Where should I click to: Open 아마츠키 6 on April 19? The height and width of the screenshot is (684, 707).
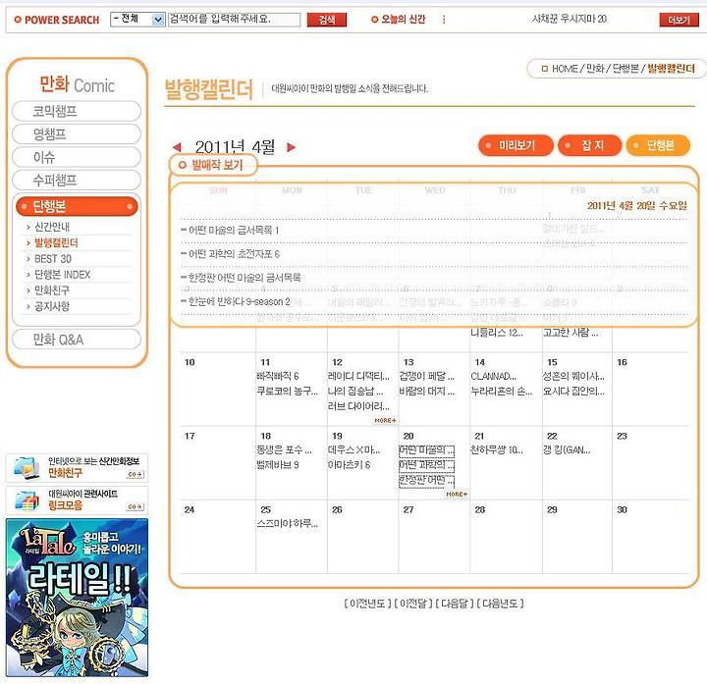(x=349, y=464)
